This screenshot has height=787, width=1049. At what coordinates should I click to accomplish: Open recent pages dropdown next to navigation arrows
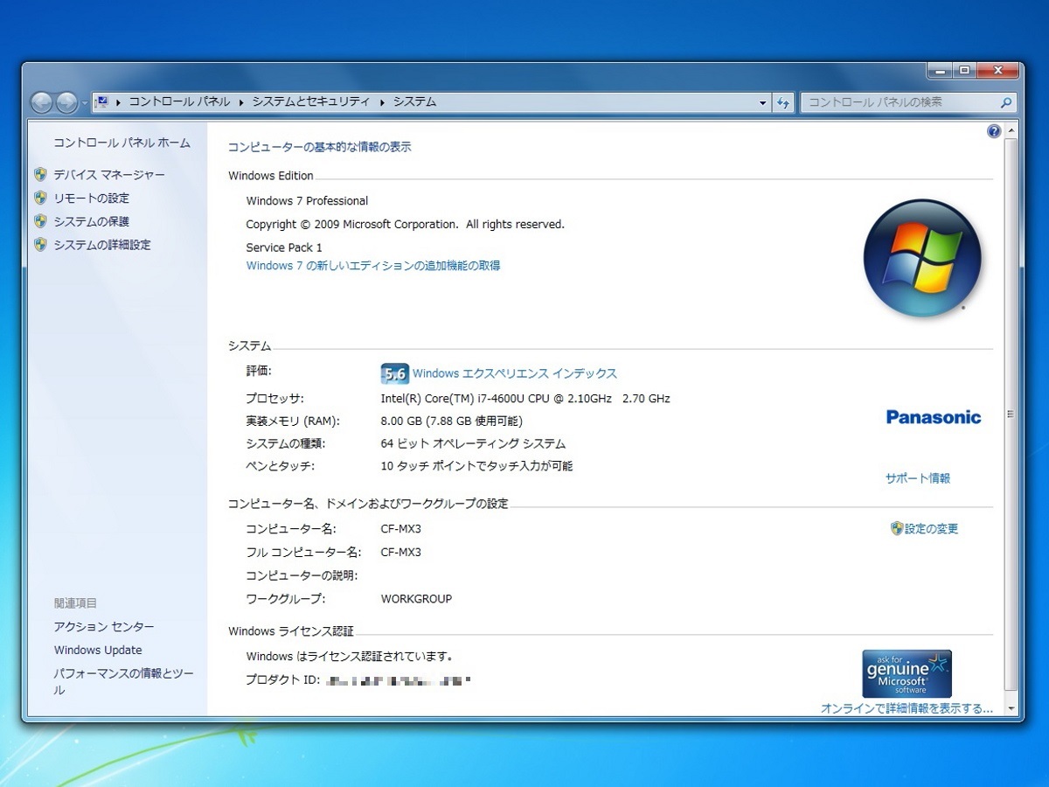tap(84, 103)
